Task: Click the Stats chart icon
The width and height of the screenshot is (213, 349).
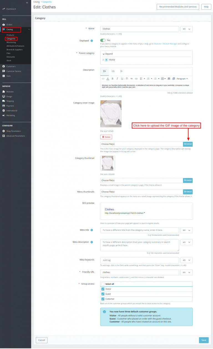Action: 4,76
